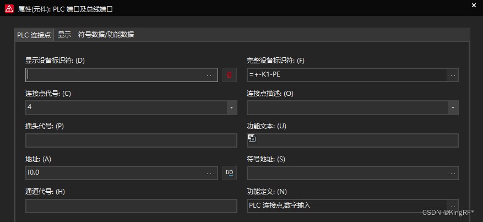Screen dimensions: 483x222
Task: Open browse dots in address field
Action: tap(211, 173)
